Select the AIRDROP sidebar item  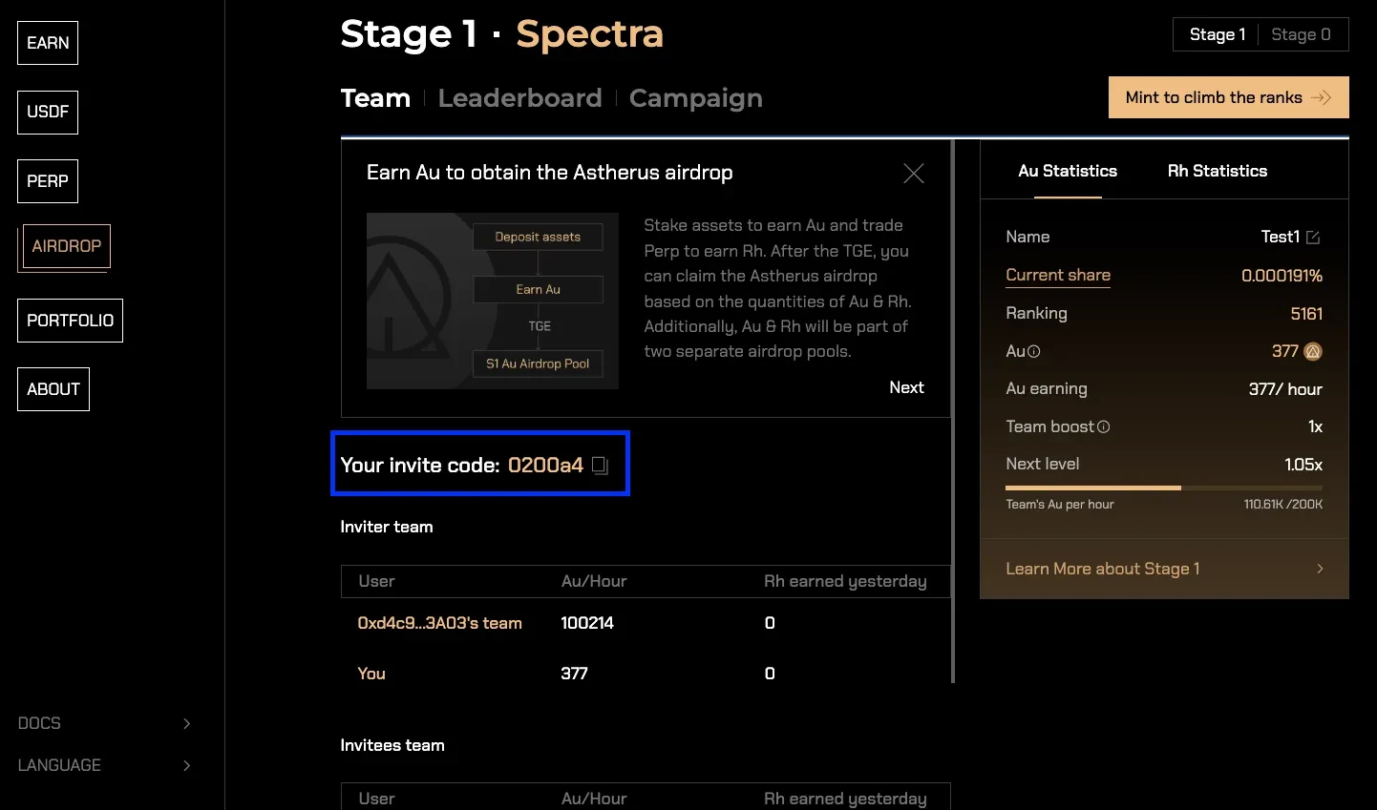[x=65, y=245]
